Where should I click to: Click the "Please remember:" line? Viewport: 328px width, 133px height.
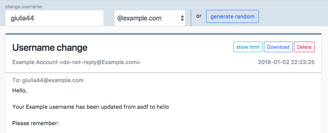[x=35, y=123]
